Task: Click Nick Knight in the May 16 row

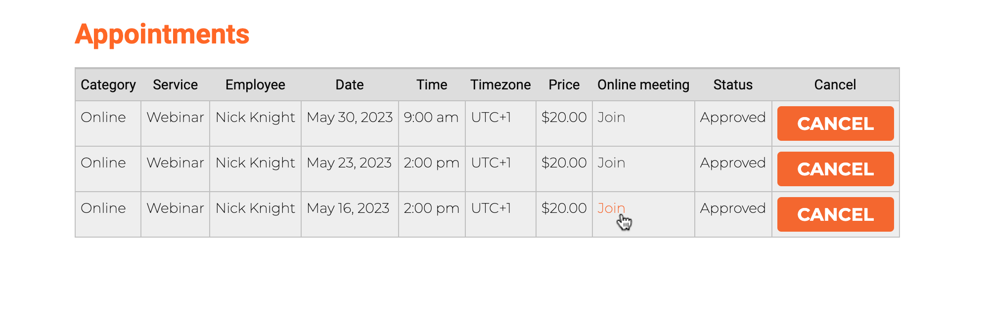Action: pos(255,208)
